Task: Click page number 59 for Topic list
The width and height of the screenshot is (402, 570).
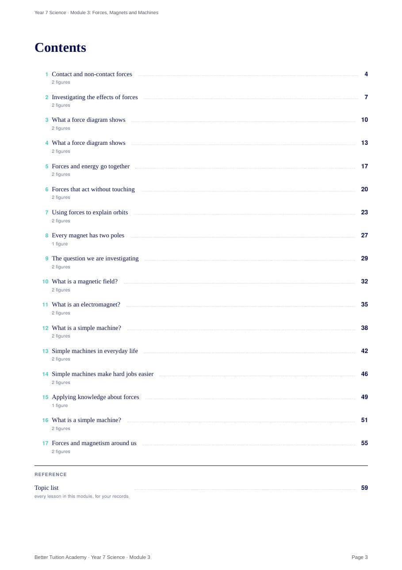Action: [364, 488]
